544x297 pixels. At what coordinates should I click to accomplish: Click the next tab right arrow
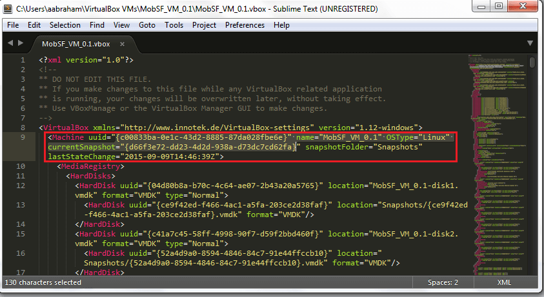click(20, 44)
